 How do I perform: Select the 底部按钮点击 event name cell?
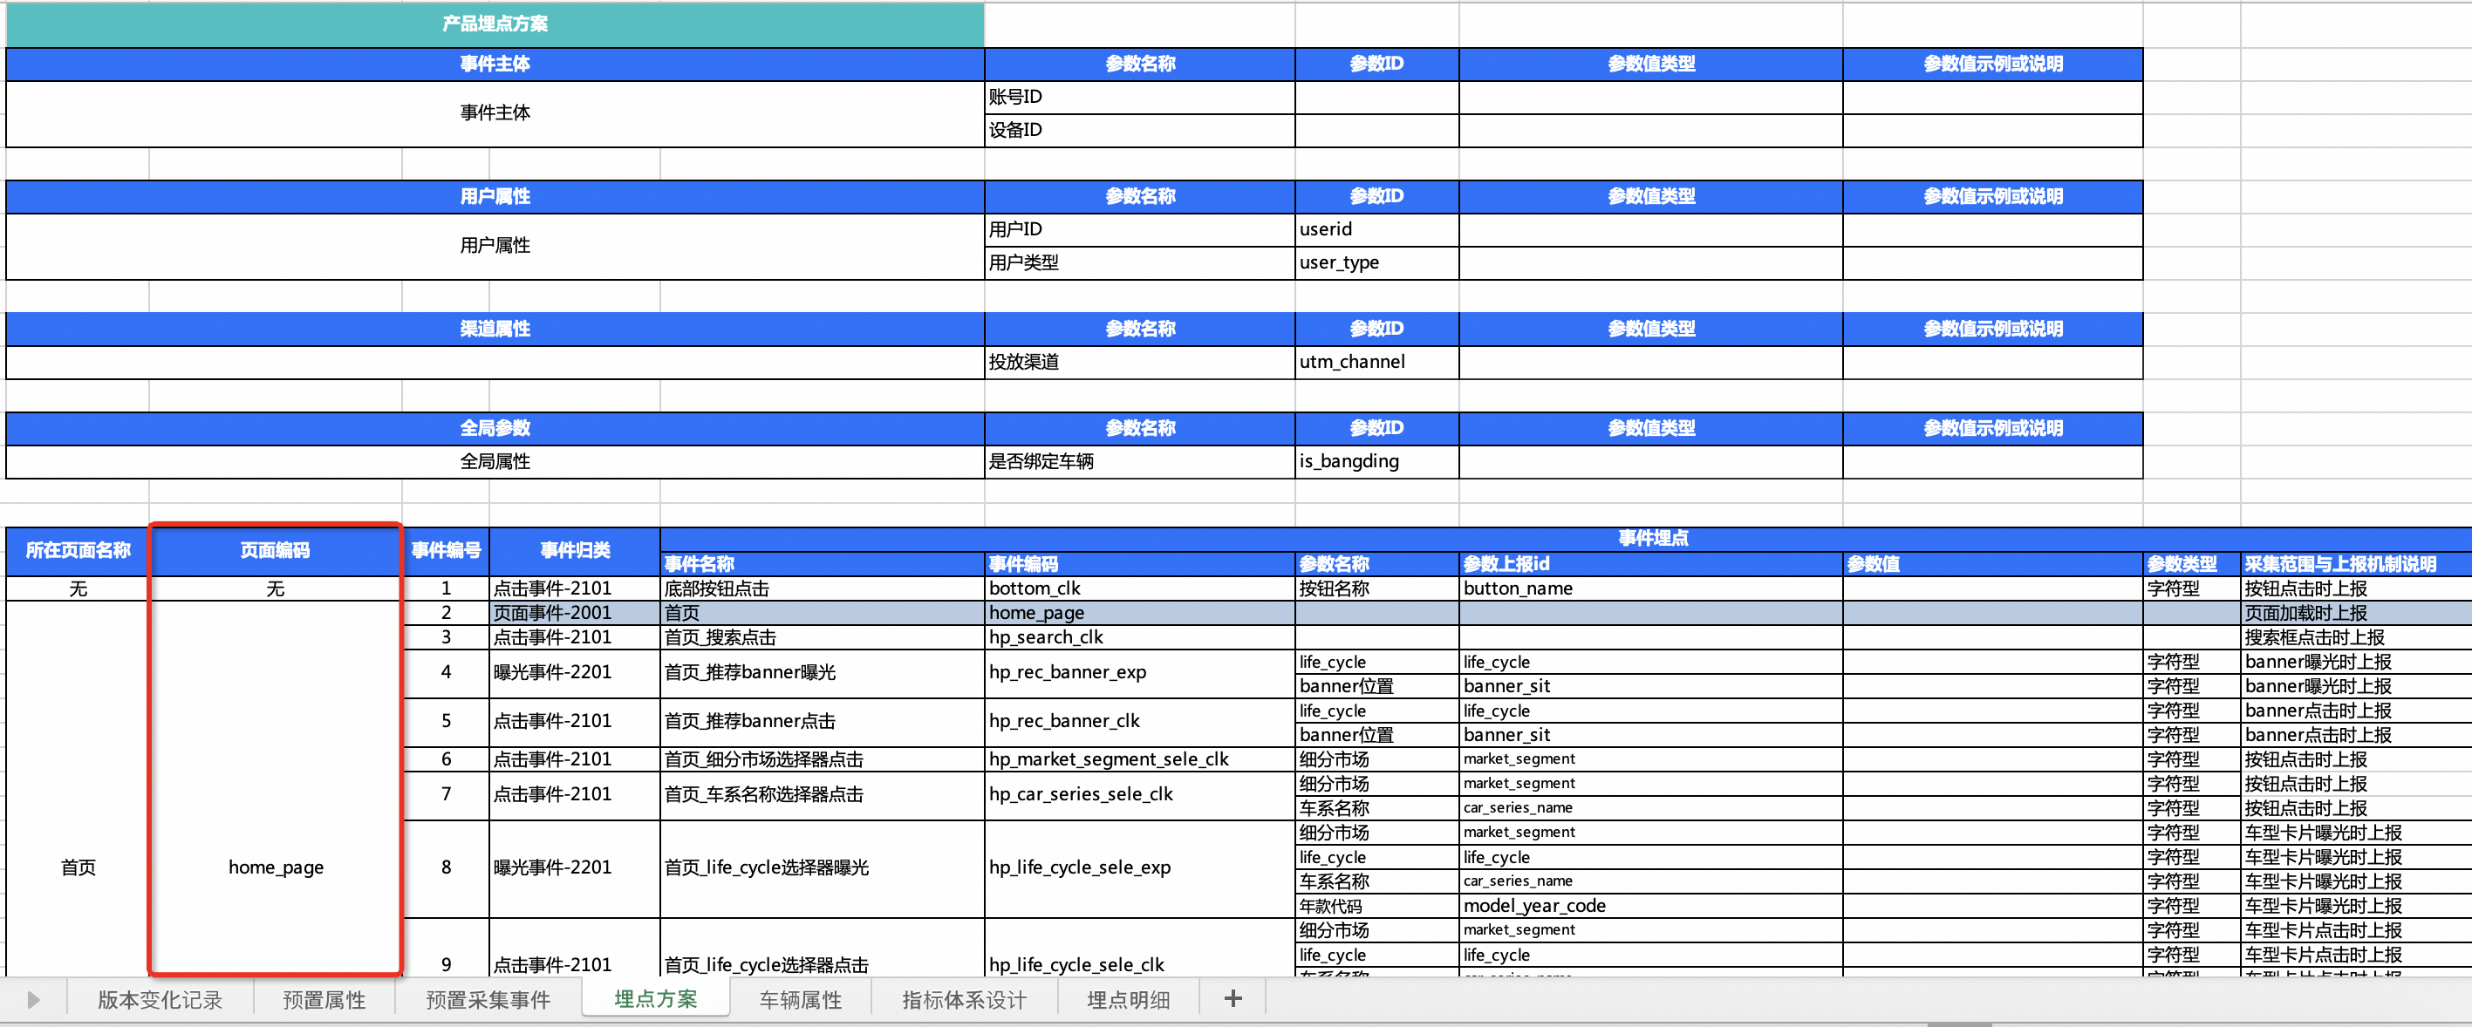[x=823, y=588]
